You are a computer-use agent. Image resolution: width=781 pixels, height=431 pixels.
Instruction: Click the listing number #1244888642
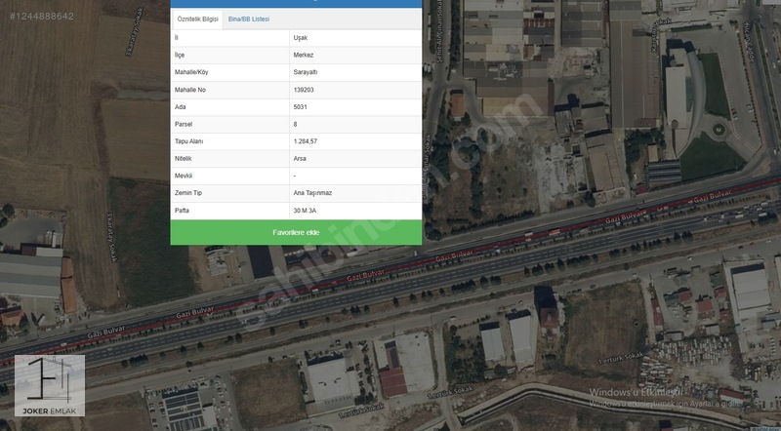click(42, 16)
